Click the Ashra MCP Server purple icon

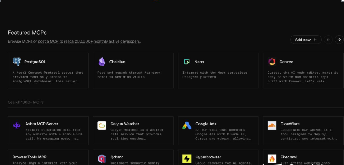coord(17,125)
